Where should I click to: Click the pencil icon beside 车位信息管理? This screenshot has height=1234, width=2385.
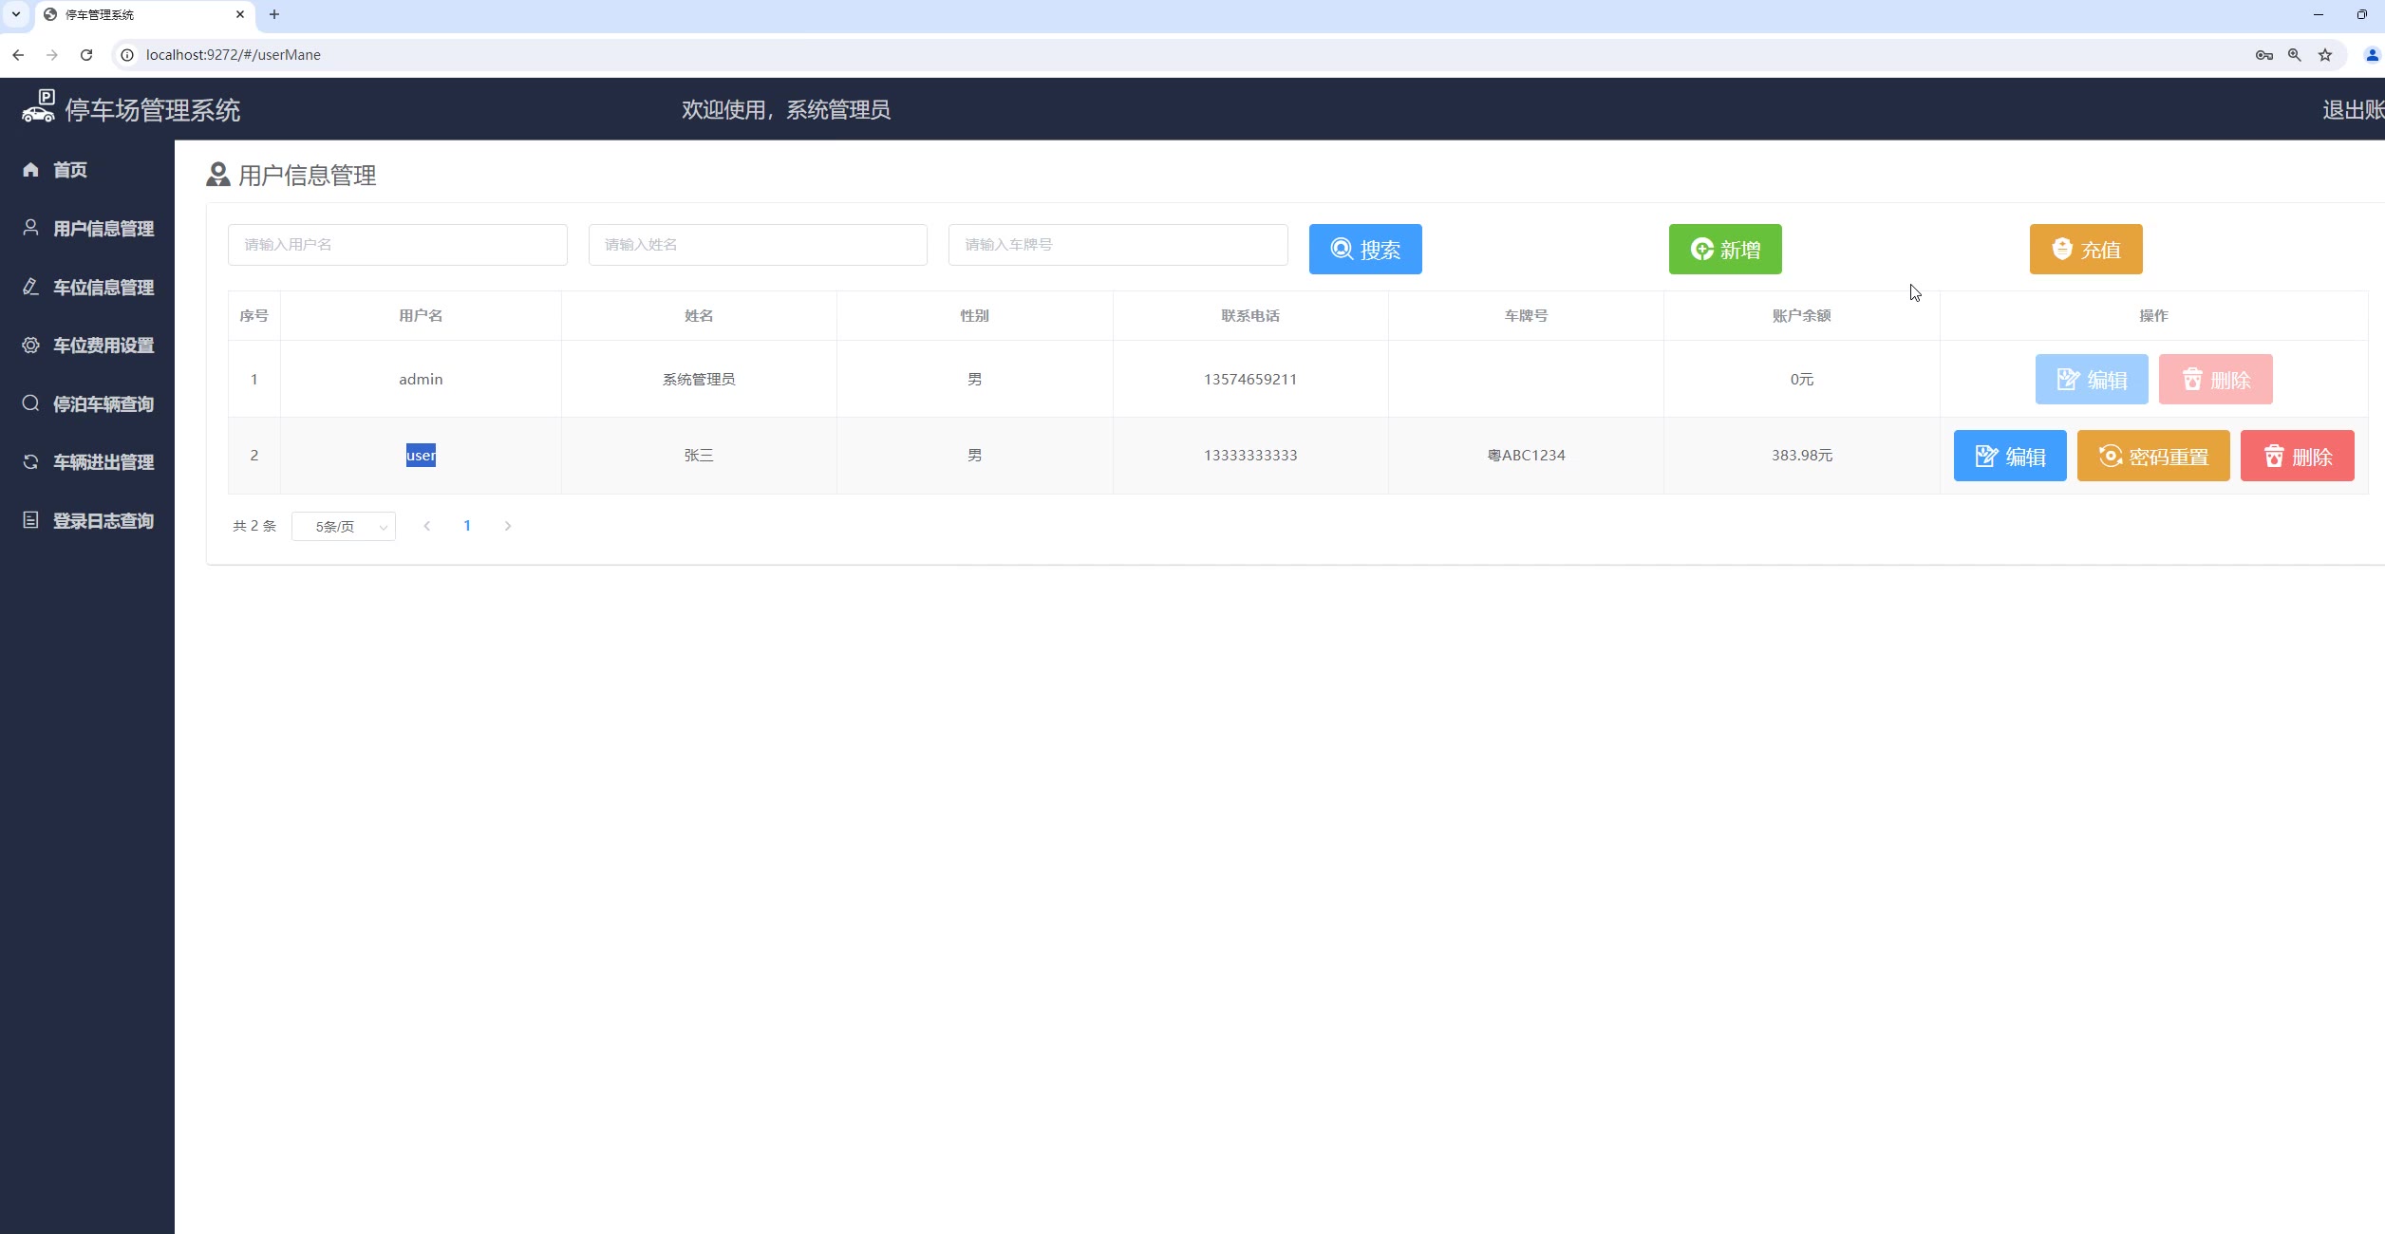point(30,287)
